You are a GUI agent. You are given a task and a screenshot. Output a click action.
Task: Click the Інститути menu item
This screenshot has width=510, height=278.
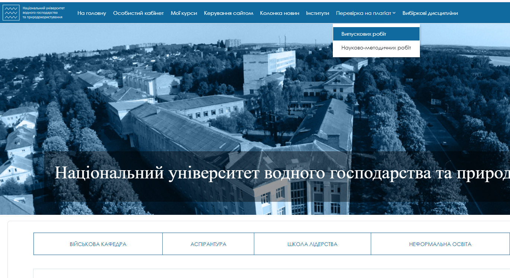pos(317,13)
